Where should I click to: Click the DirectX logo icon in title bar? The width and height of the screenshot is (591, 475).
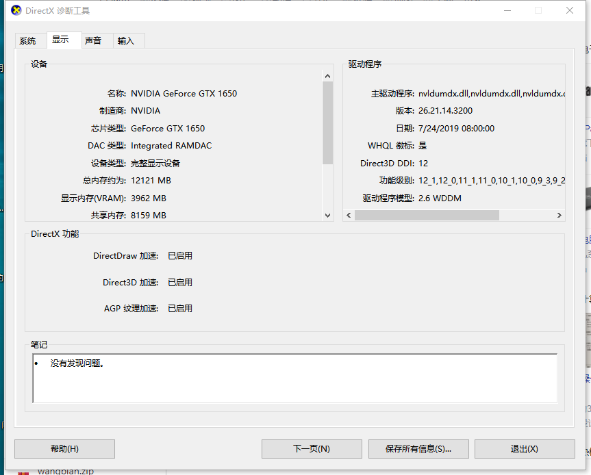click(x=16, y=10)
